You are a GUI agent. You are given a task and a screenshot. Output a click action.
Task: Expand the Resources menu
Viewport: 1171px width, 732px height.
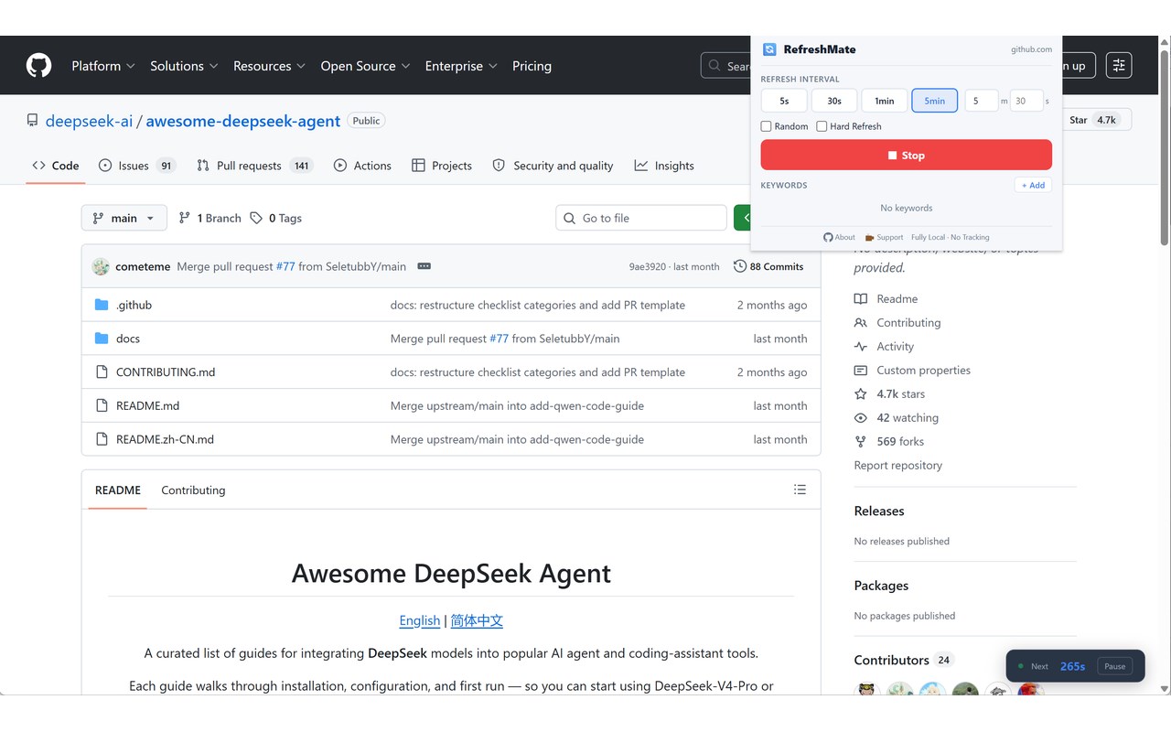(x=270, y=66)
